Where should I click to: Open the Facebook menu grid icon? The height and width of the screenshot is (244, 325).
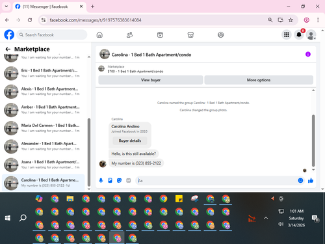pos(287,34)
